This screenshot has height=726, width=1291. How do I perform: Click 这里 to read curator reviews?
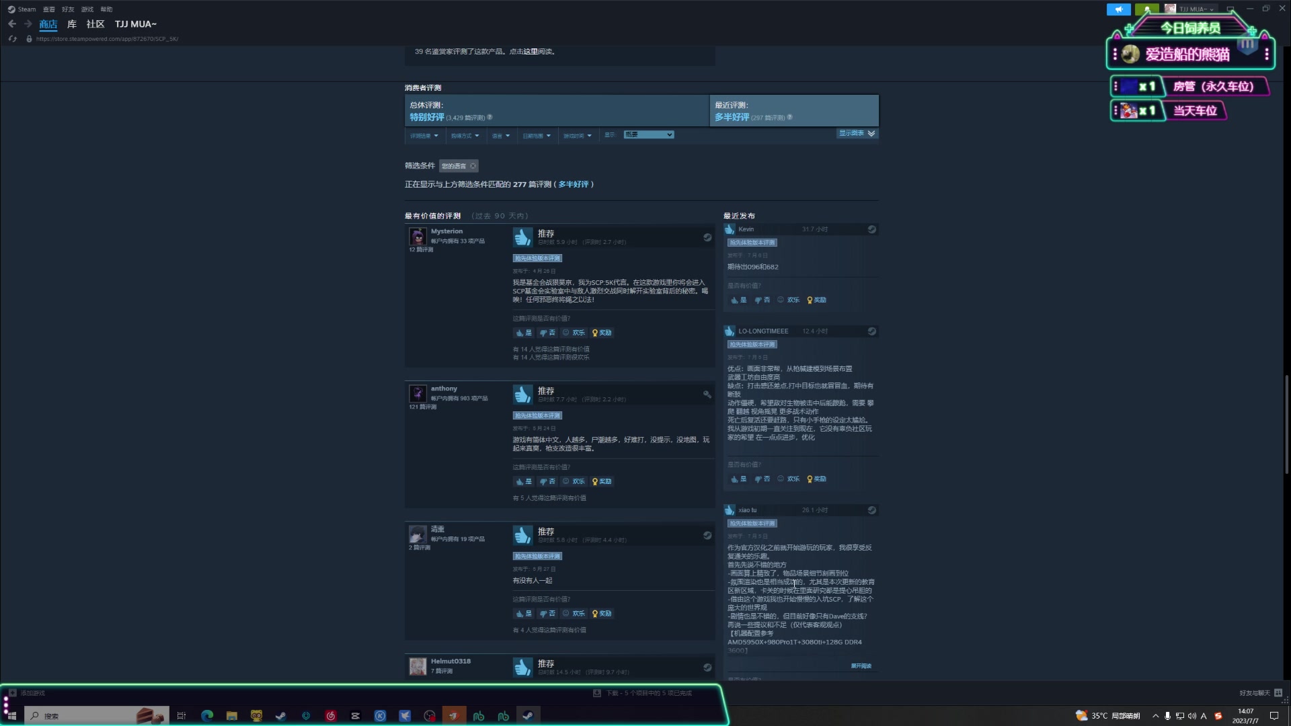(531, 52)
